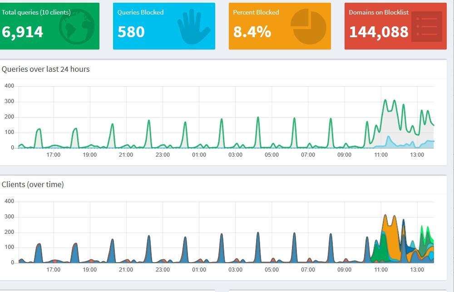Click the 'Total queries (10 clients)' label
454x292 pixels.
pyautogui.click(x=36, y=12)
